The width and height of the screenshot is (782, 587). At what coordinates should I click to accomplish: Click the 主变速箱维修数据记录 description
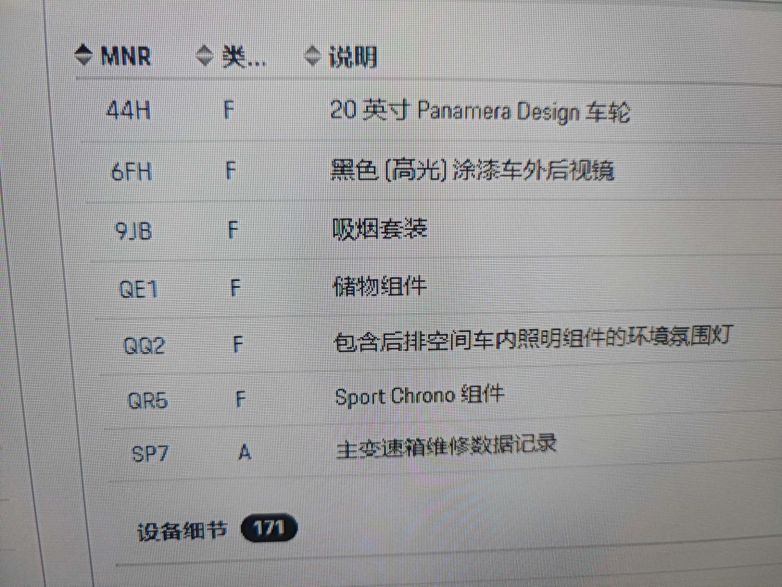click(x=446, y=446)
